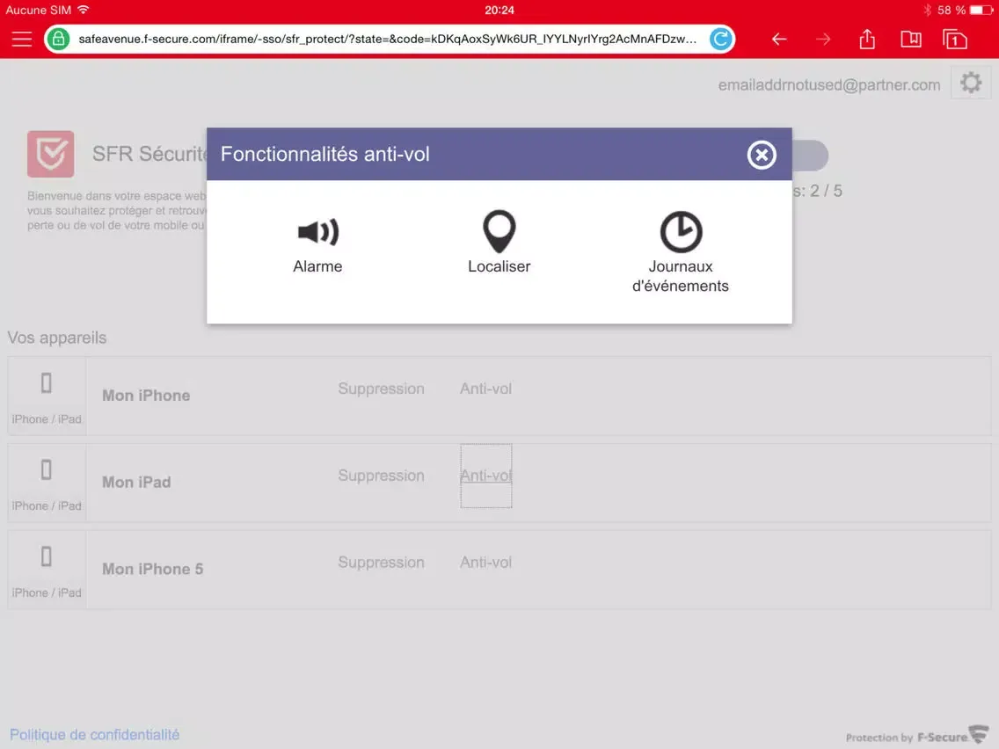Click the device icon in Mon iPad row

[46, 470]
